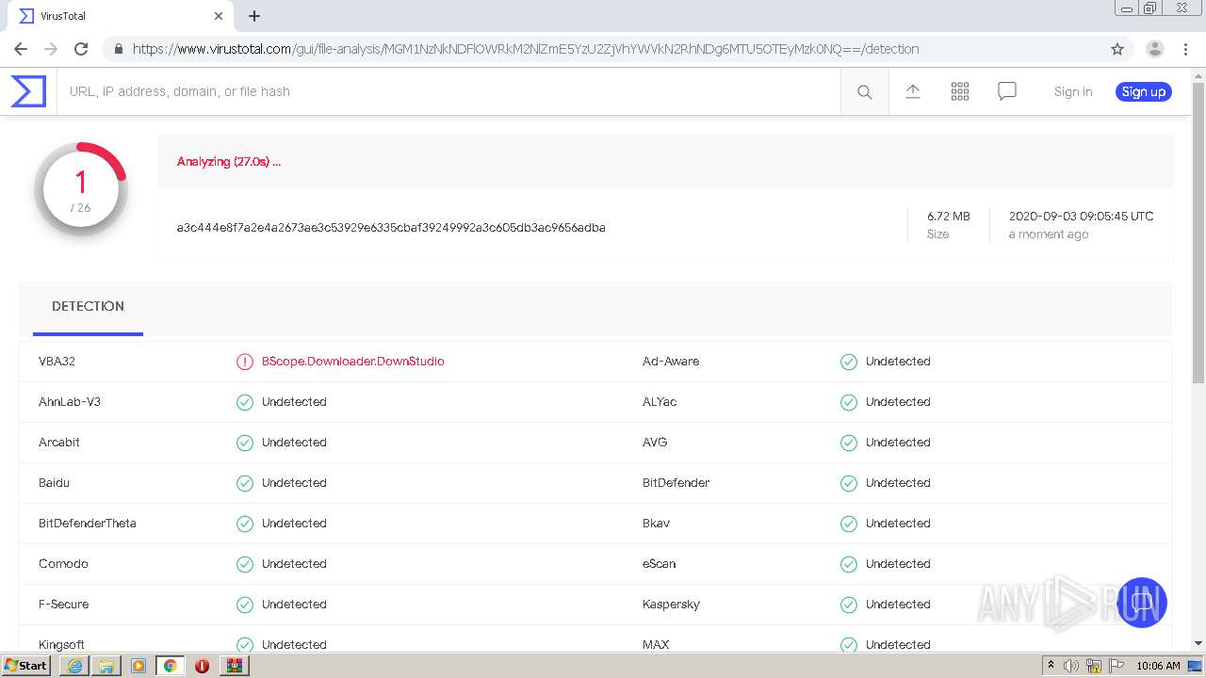Click the Baidu engine name
Screen dimensions: 1206x678
point(54,483)
